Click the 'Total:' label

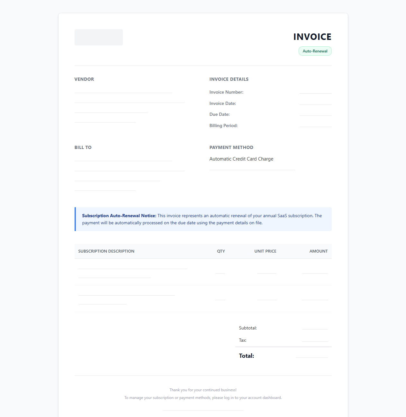tap(247, 356)
